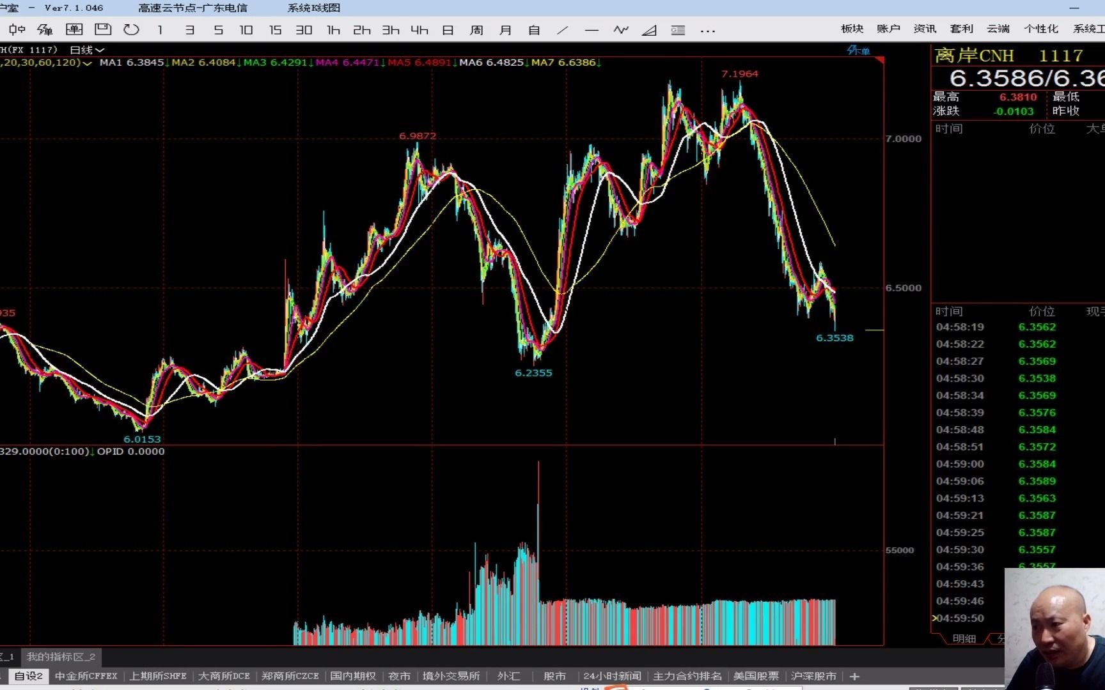Select the weekly (周) period
This screenshot has height=690, width=1105.
tap(476, 30)
